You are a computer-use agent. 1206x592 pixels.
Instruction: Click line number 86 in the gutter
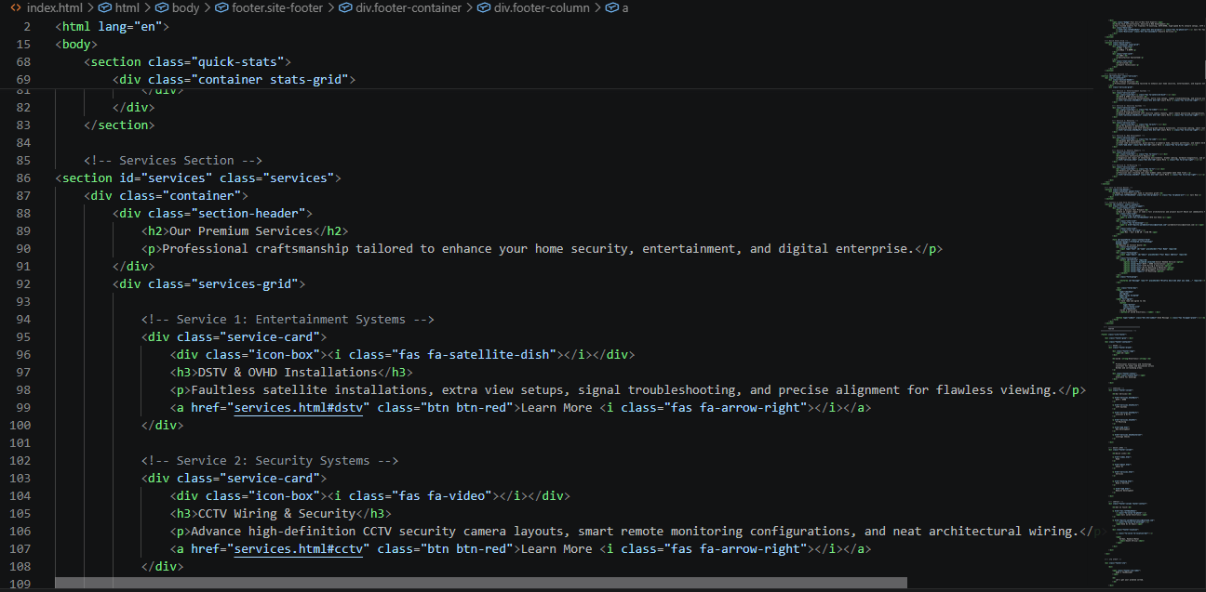pyautogui.click(x=22, y=178)
